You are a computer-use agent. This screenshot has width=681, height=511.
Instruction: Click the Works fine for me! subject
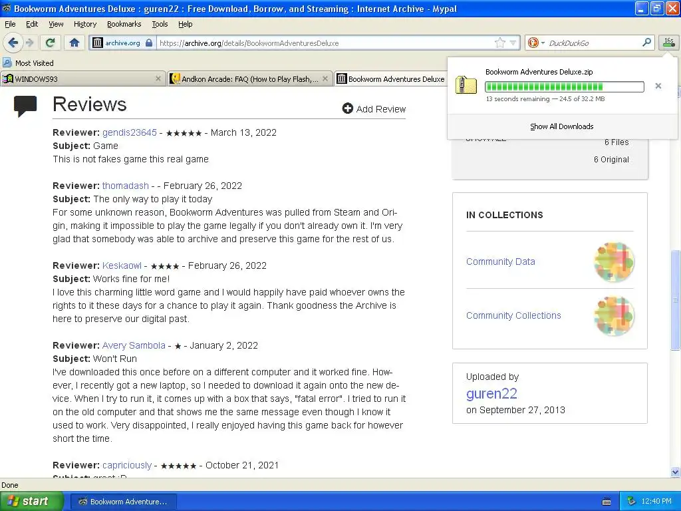tap(132, 279)
